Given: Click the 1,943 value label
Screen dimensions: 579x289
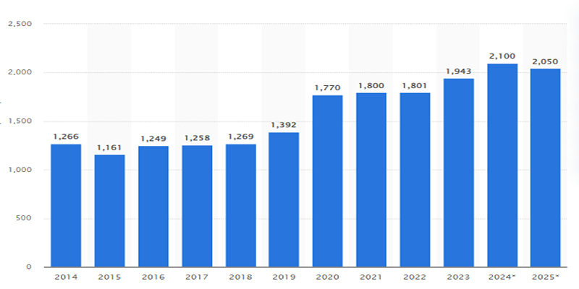Looking at the screenshot, I should pos(458,72).
